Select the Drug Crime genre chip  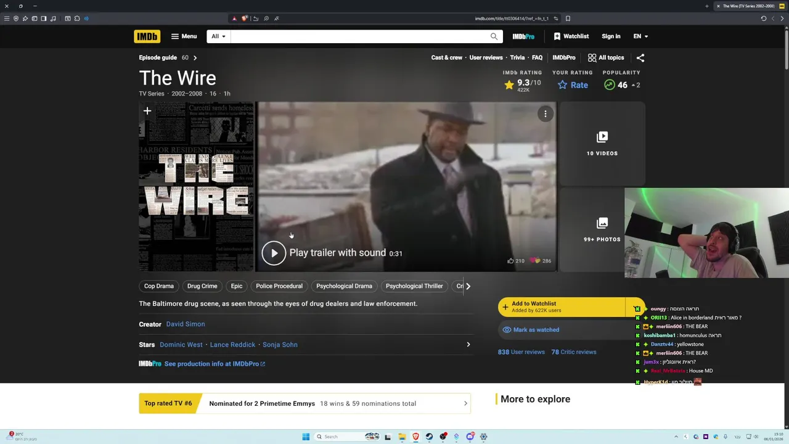tap(202, 286)
